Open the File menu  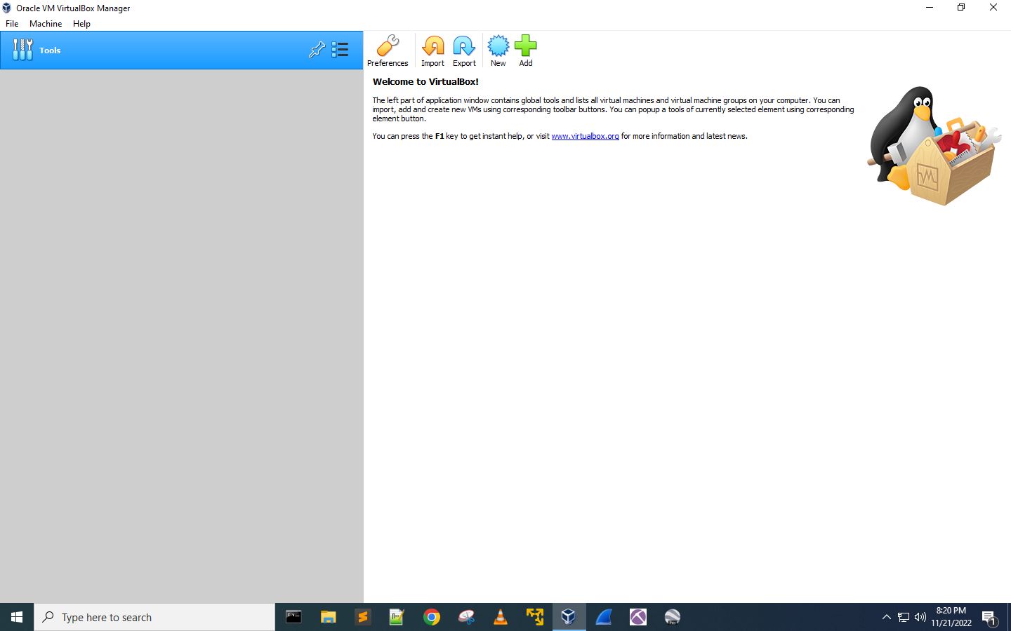[x=12, y=23]
